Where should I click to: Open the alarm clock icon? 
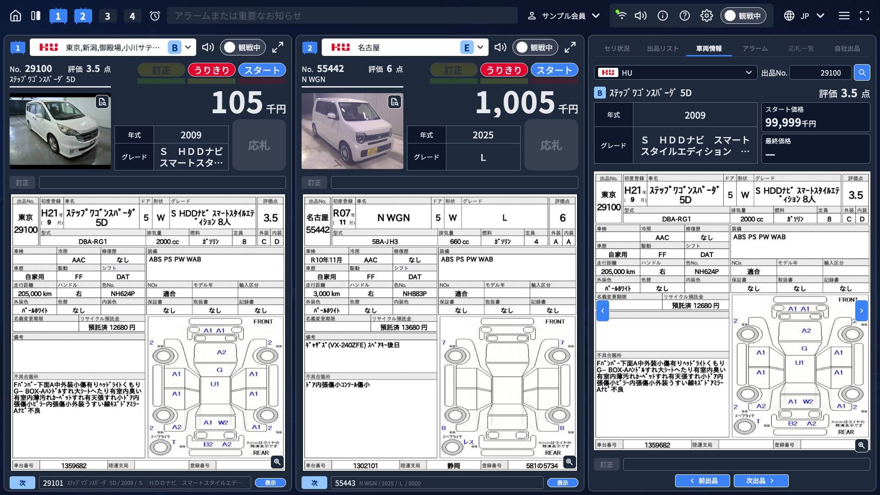click(x=155, y=16)
